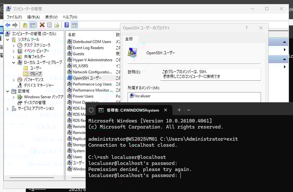Select the OpenSSH ユーザー group row

pos(87,78)
